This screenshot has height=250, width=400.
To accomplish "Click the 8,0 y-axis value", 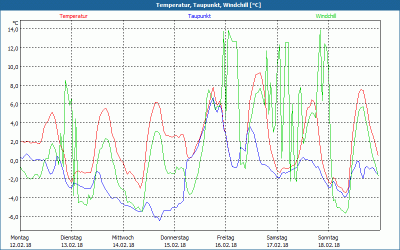I will pos(14,85).
